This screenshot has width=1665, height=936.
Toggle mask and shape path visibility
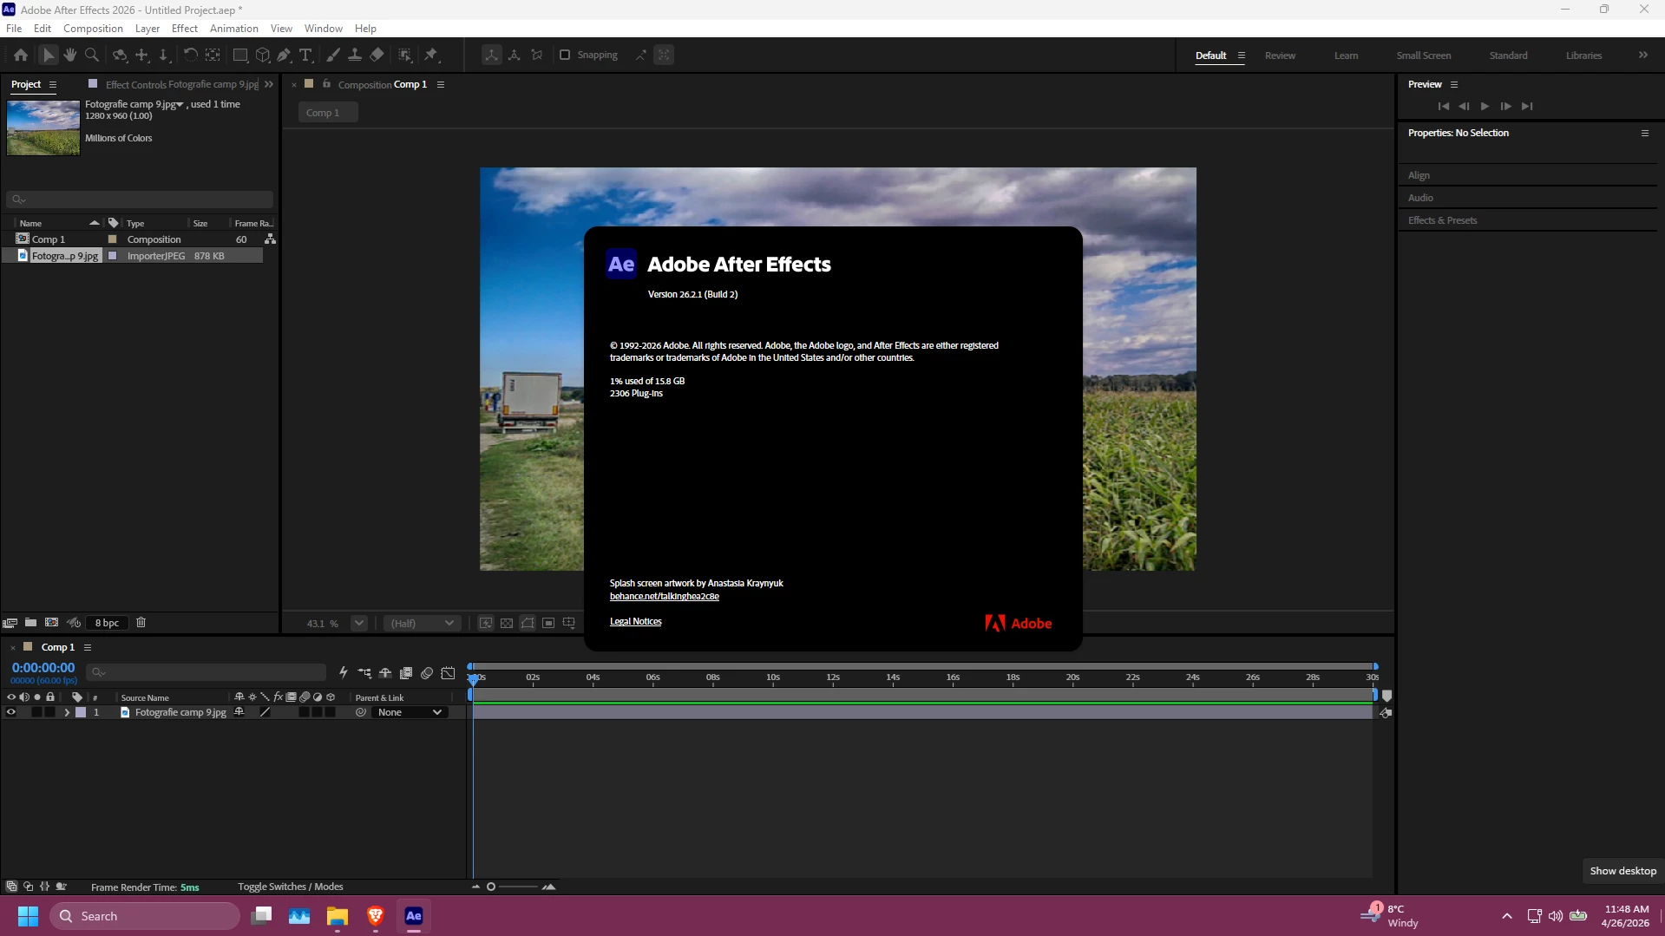pyautogui.click(x=528, y=623)
